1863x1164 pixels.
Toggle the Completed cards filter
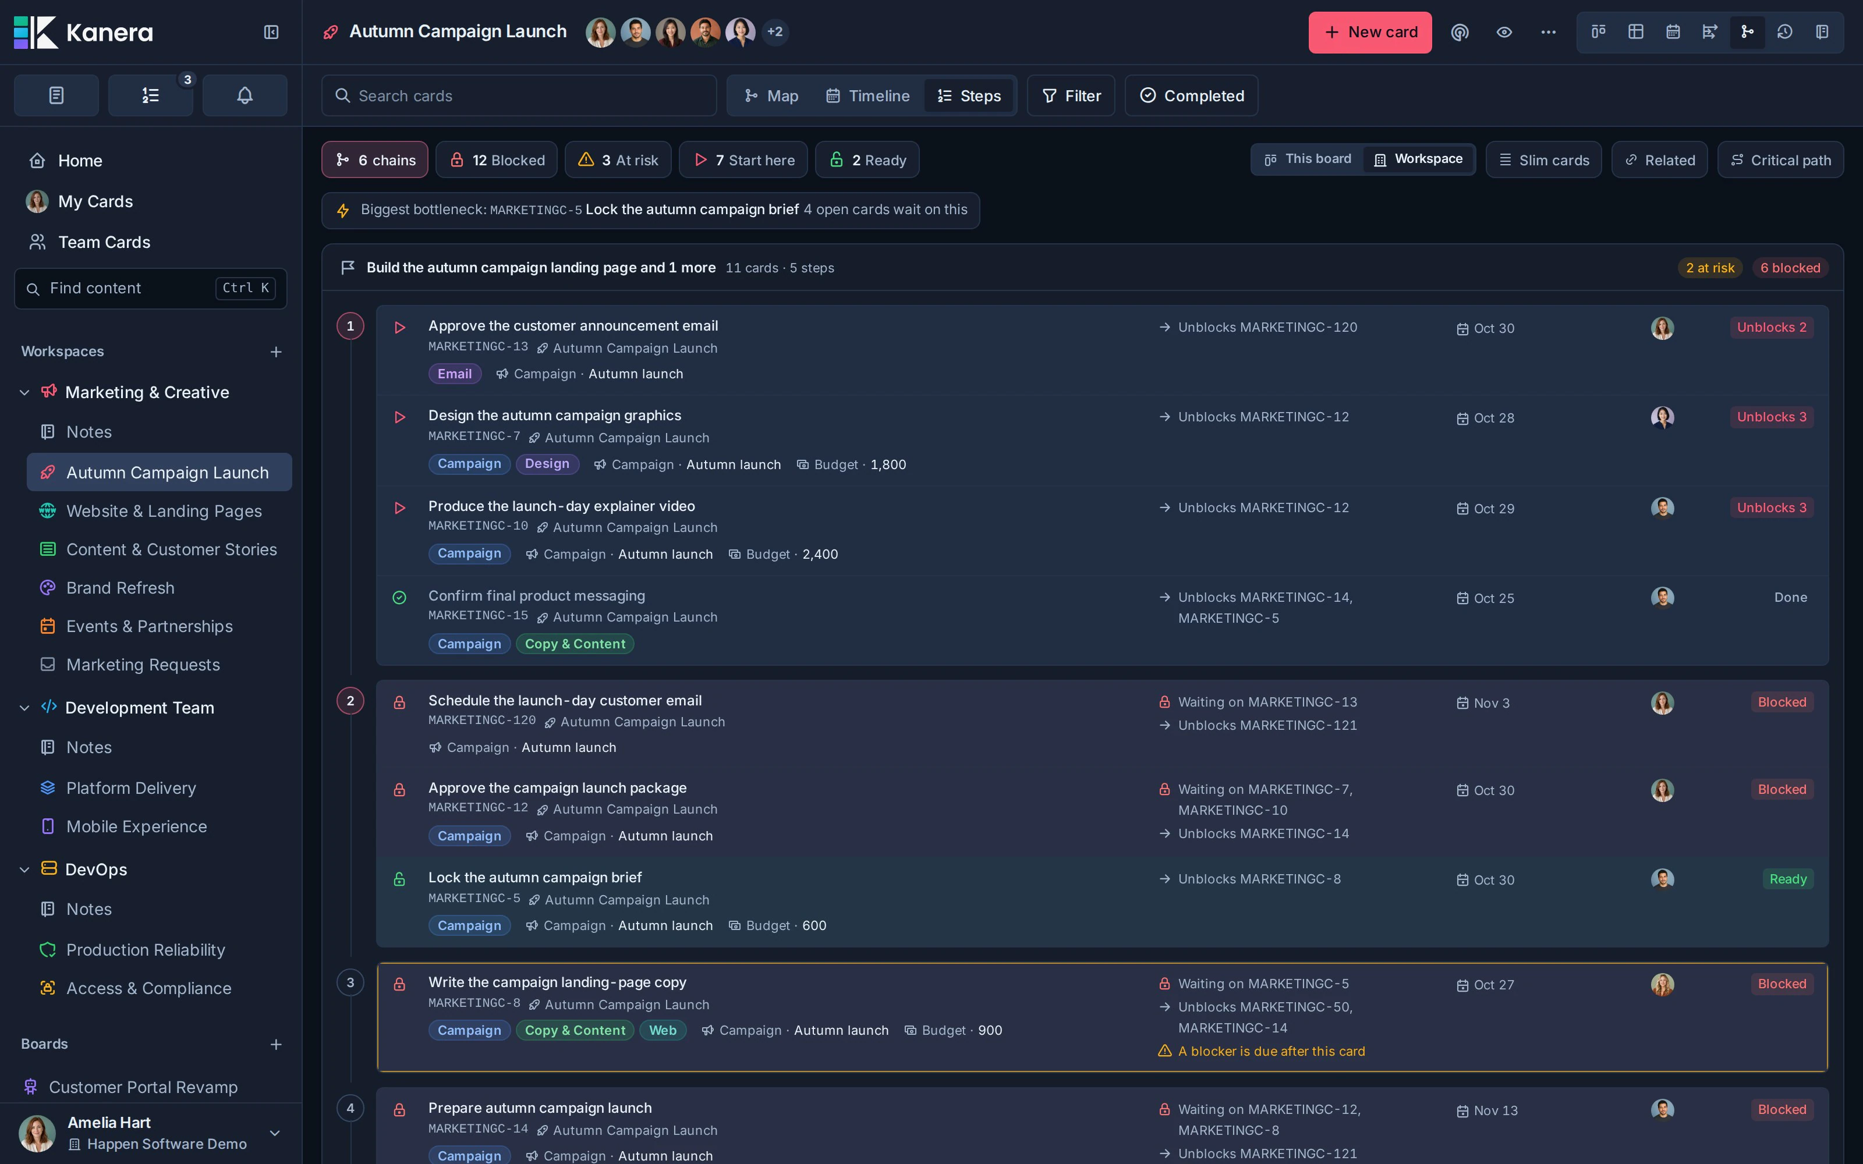pos(1192,95)
